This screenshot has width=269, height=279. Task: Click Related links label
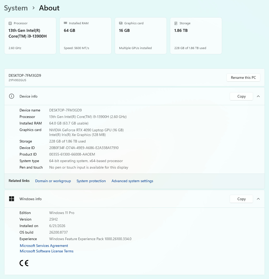[19, 181]
